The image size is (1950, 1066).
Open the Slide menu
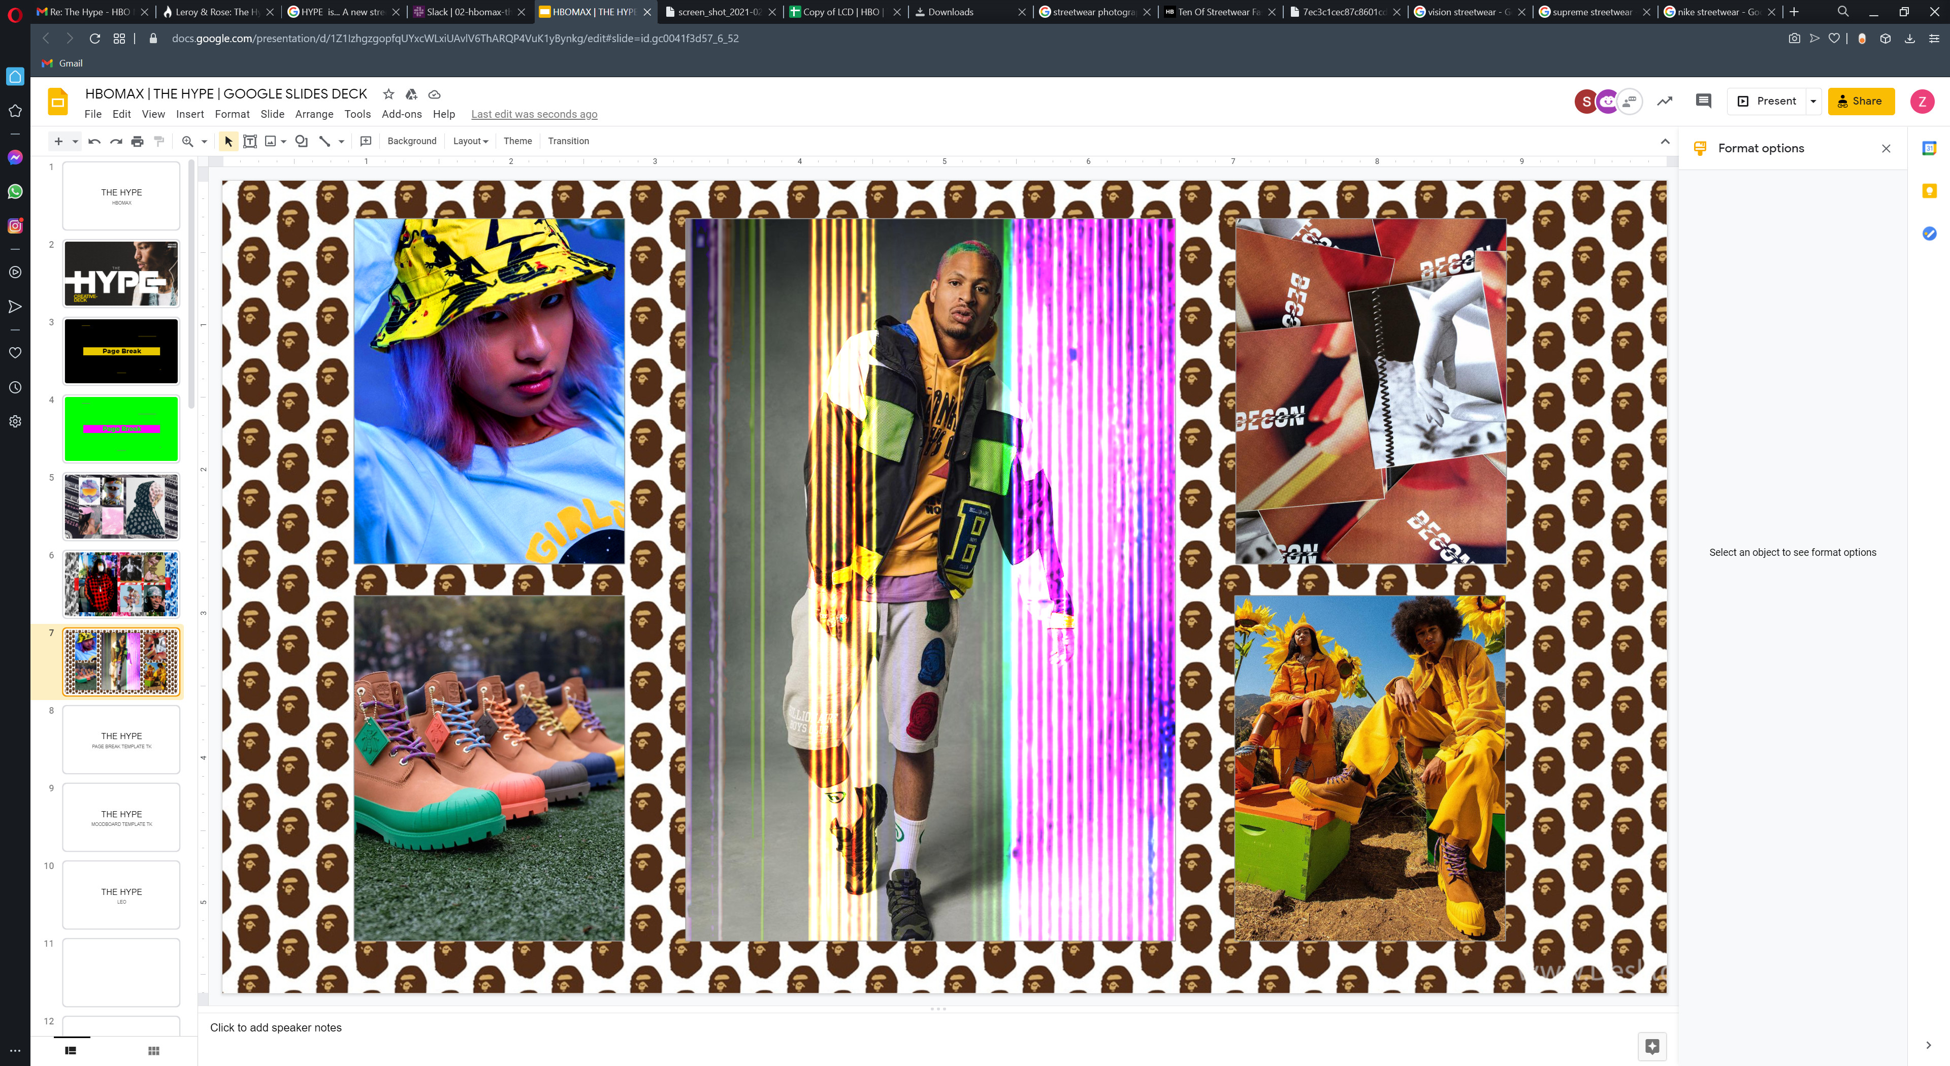[272, 114]
